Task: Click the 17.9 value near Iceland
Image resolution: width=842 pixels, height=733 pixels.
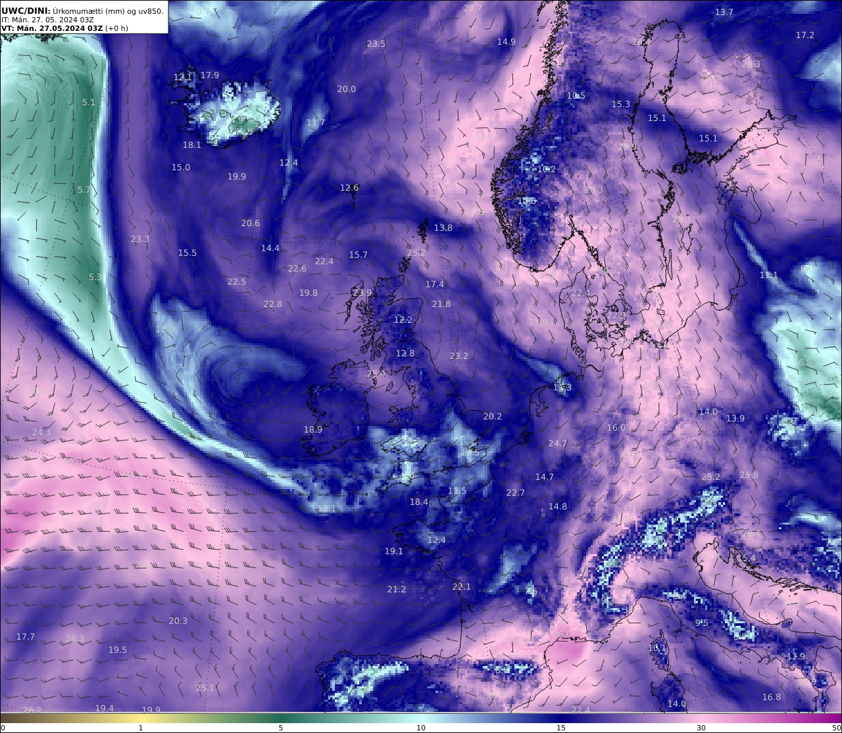Action: pyautogui.click(x=210, y=75)
